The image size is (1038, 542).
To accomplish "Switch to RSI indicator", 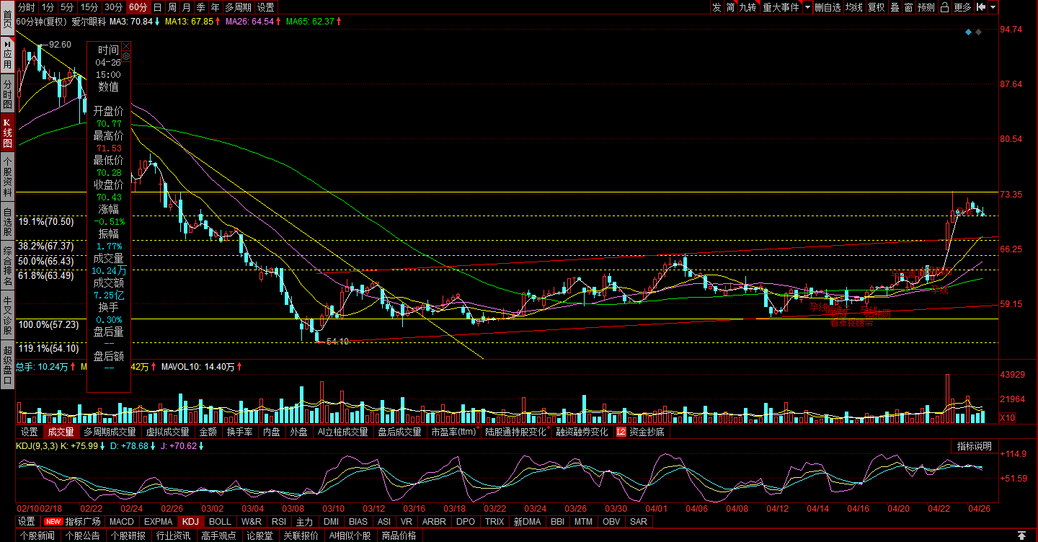I will pyautogui.click(x=278, y=521).
